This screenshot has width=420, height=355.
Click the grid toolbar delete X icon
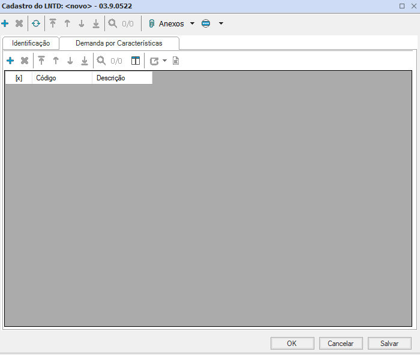(x=25, y=61)
